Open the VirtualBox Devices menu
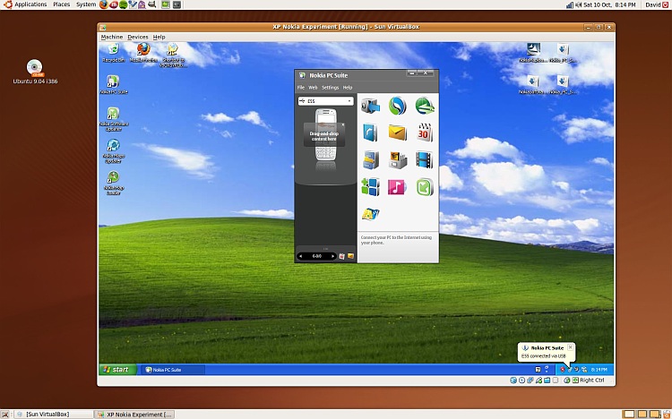Image resolution: width=672 pixels, height=419 pixels. point(138,37)
